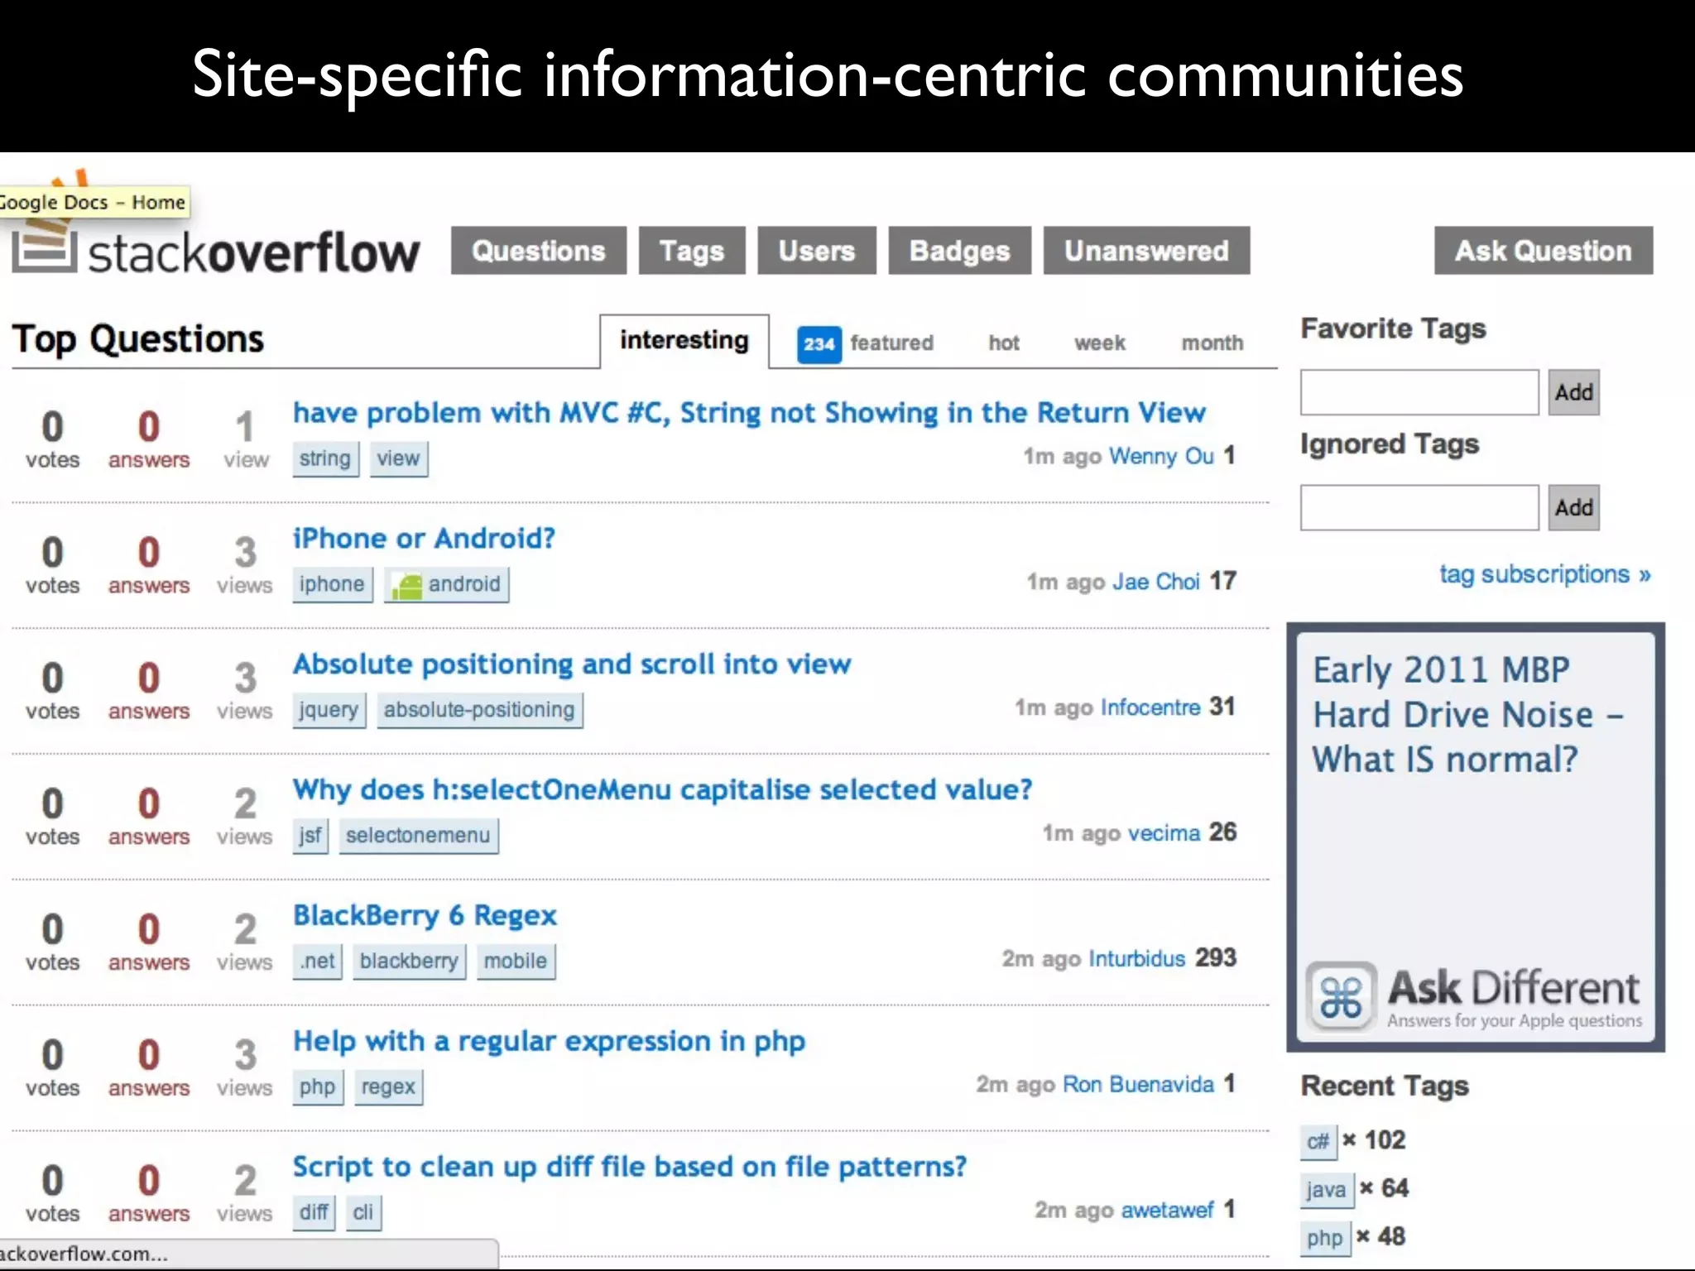The width and height of the screenshot is (1695, 1271).
Task: Select the view tag
Action: [x=398, y=458]
